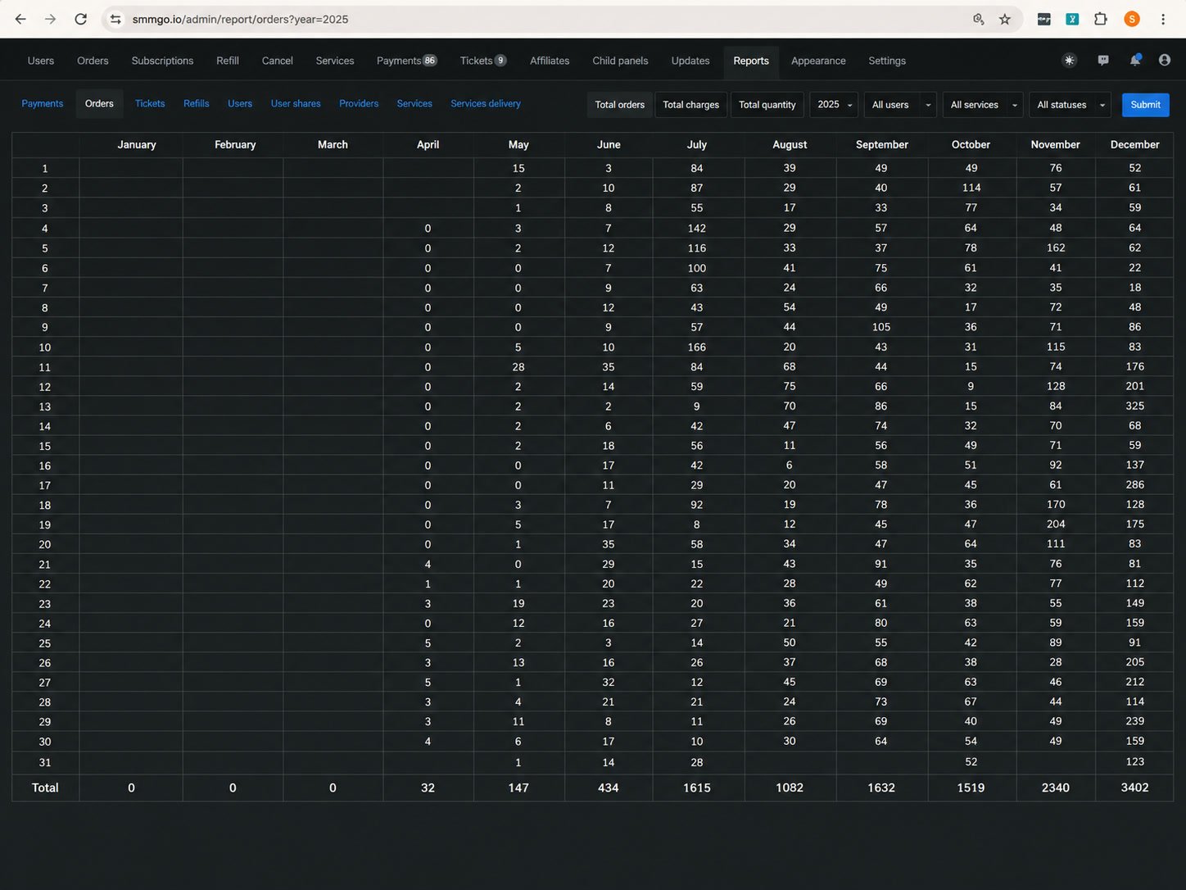This screenshot has width=1186, height=890.
Task: Open the All users dropdown
Action: tap(900, 105)
